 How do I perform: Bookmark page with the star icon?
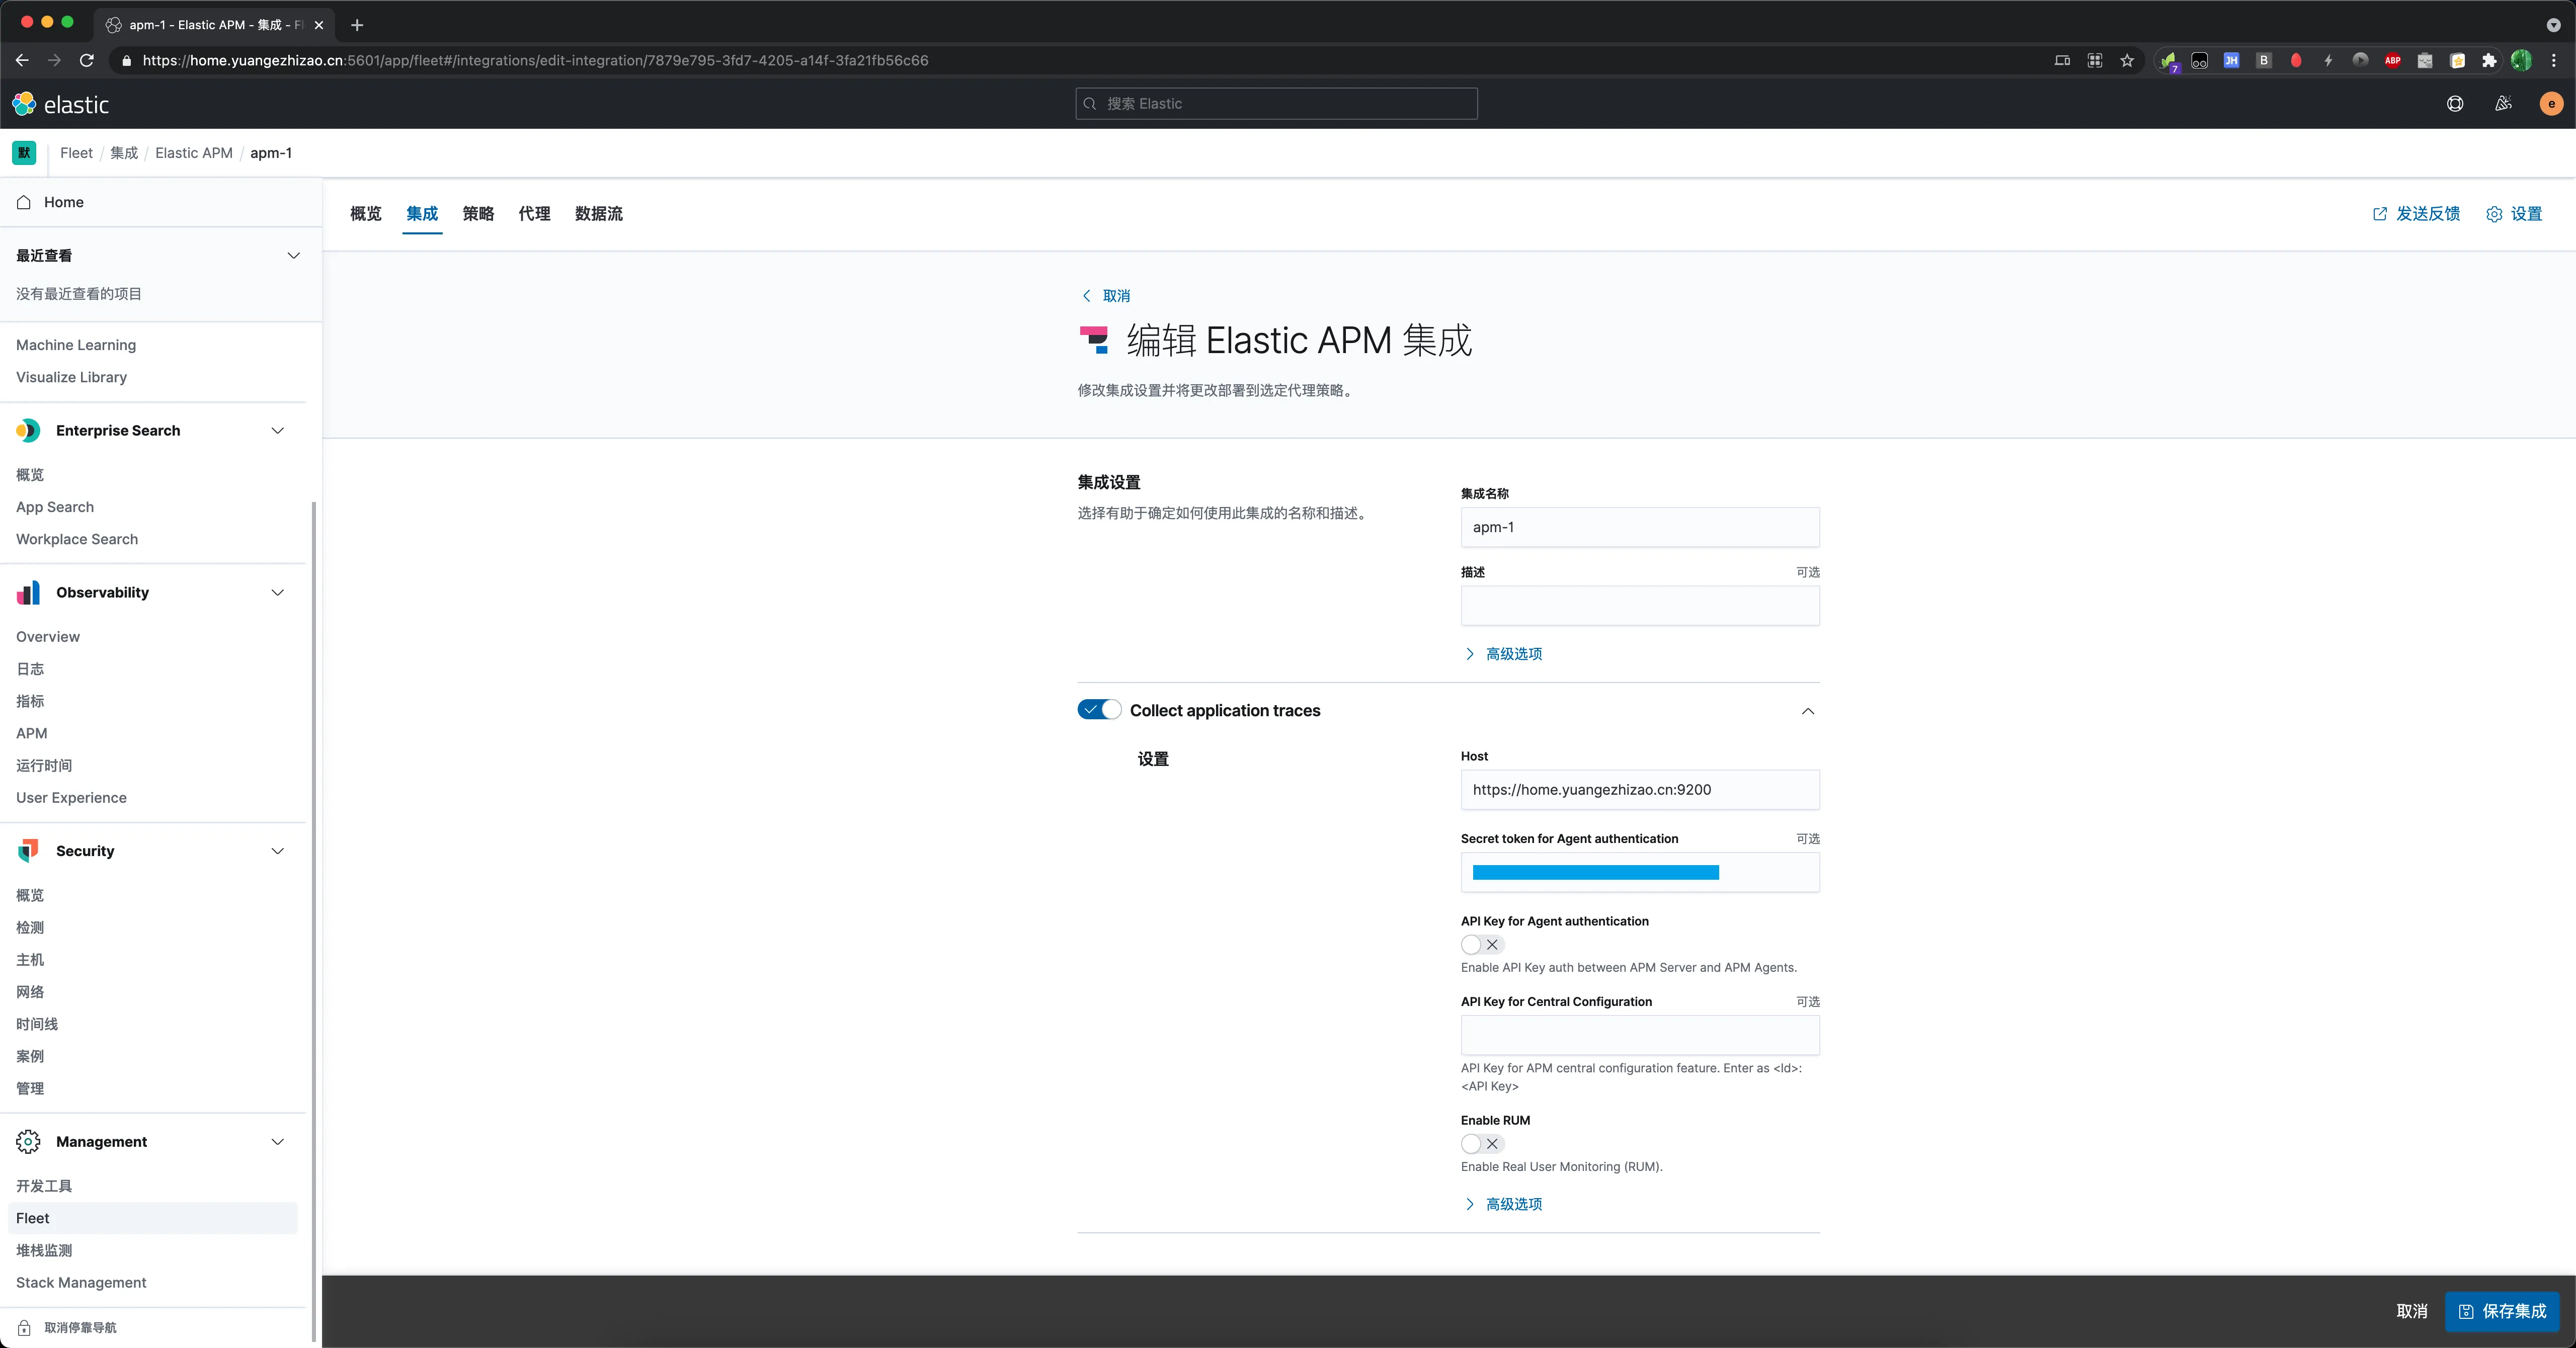pyautogui.click(x=2127, y=61)
